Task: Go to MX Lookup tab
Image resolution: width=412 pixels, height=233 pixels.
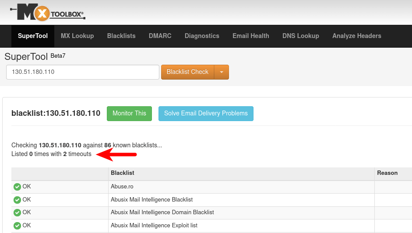Action: tap(77, 36)
